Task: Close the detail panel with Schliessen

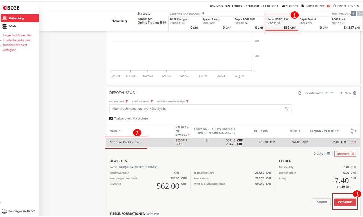Action: coord(345,154)
